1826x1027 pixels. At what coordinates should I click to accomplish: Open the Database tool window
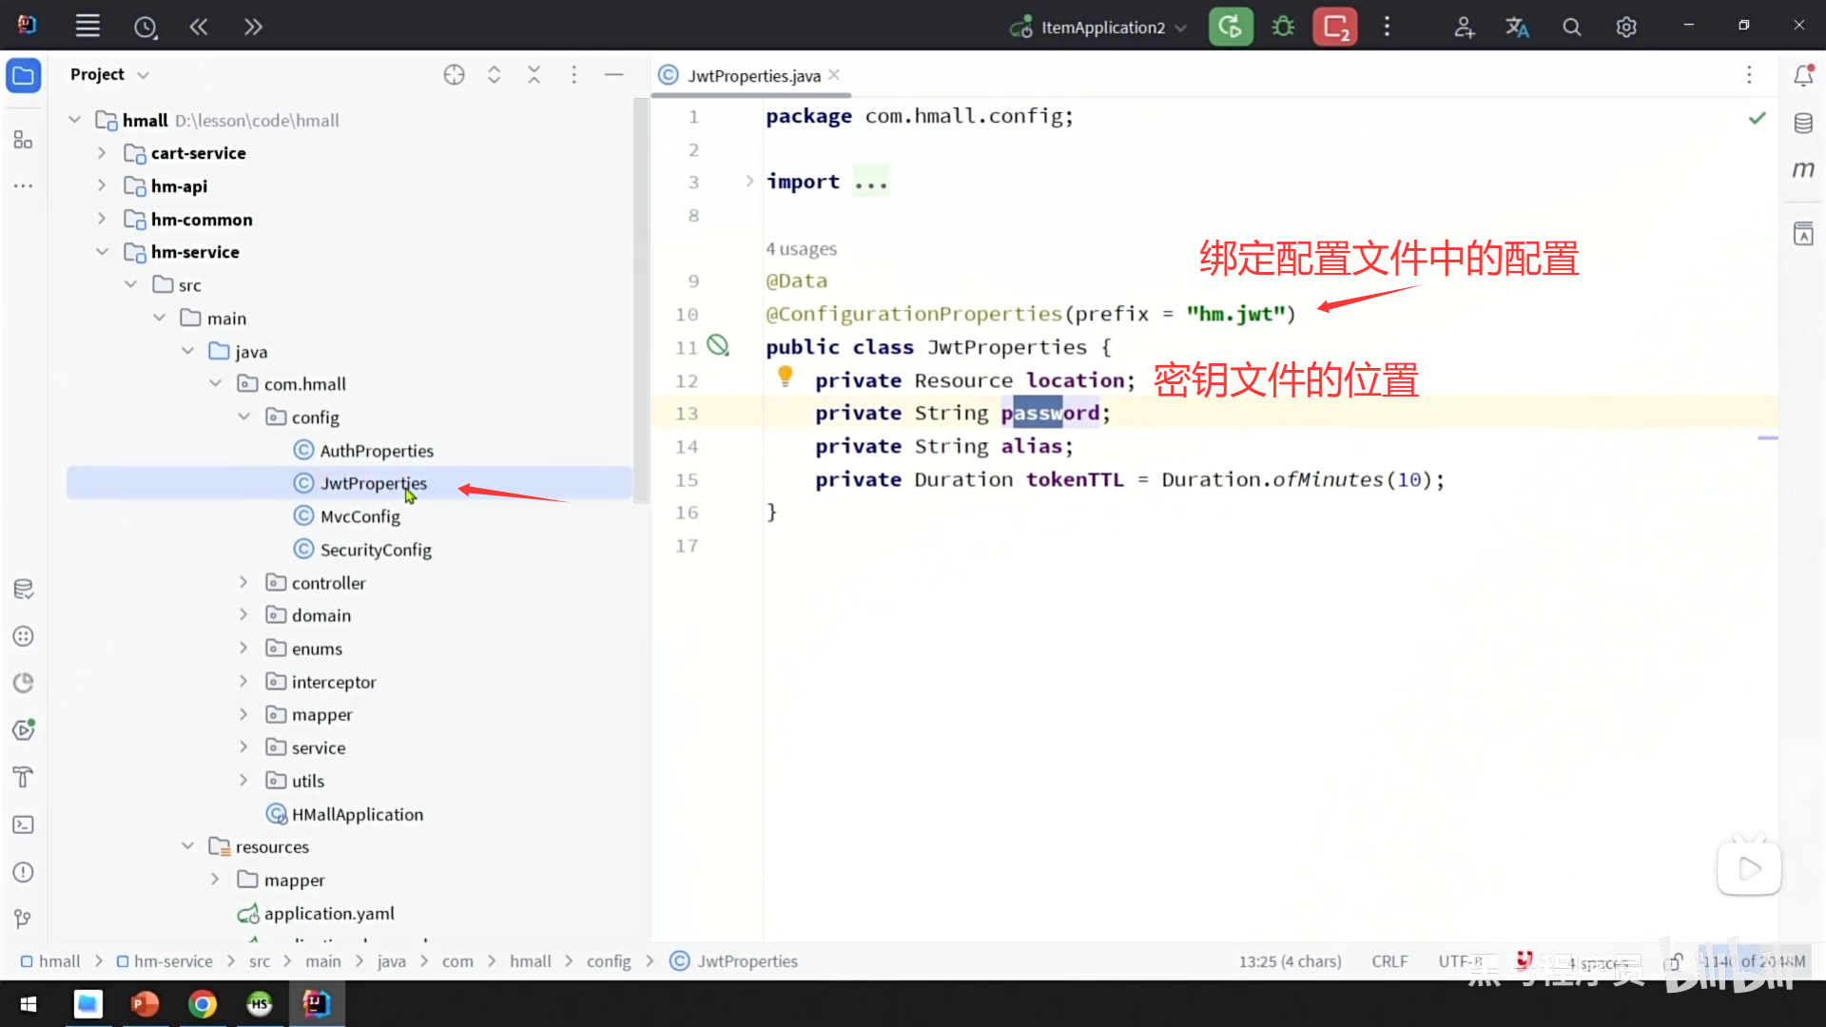point(1803,123)
